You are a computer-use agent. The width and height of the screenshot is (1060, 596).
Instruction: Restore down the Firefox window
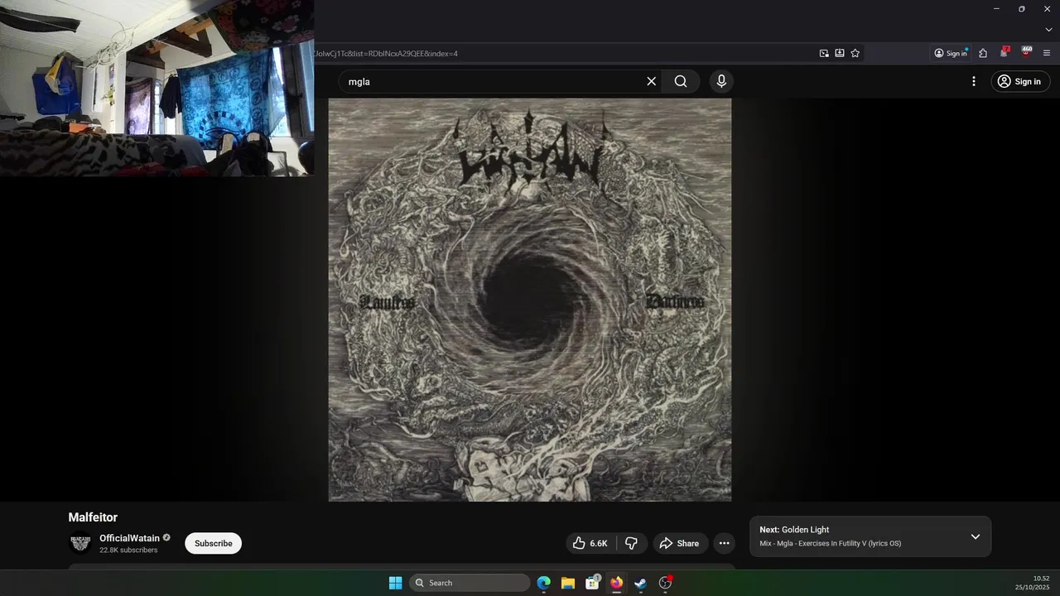pyautogui.click(x=1022, y=8)
